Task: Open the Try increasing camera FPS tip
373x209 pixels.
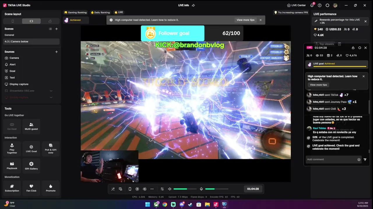Action: pos(291,12)
